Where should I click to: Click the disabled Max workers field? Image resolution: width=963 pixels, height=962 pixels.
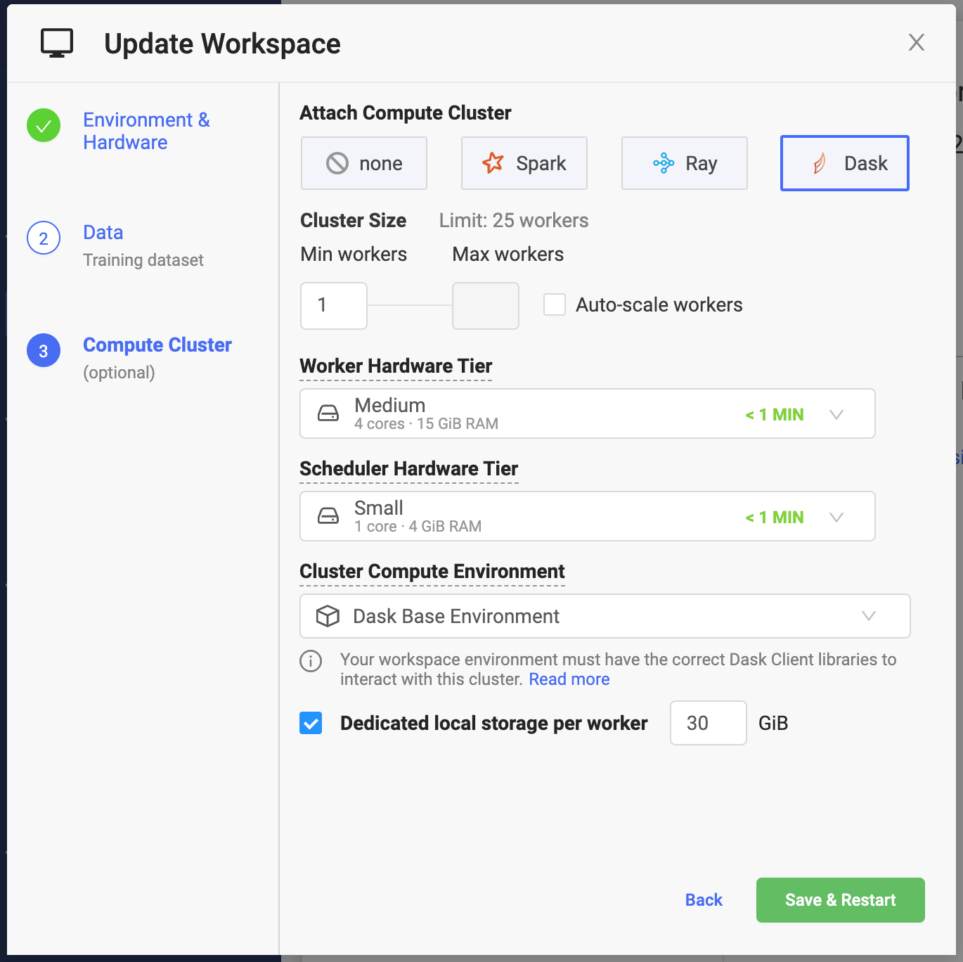coord(486,306)
